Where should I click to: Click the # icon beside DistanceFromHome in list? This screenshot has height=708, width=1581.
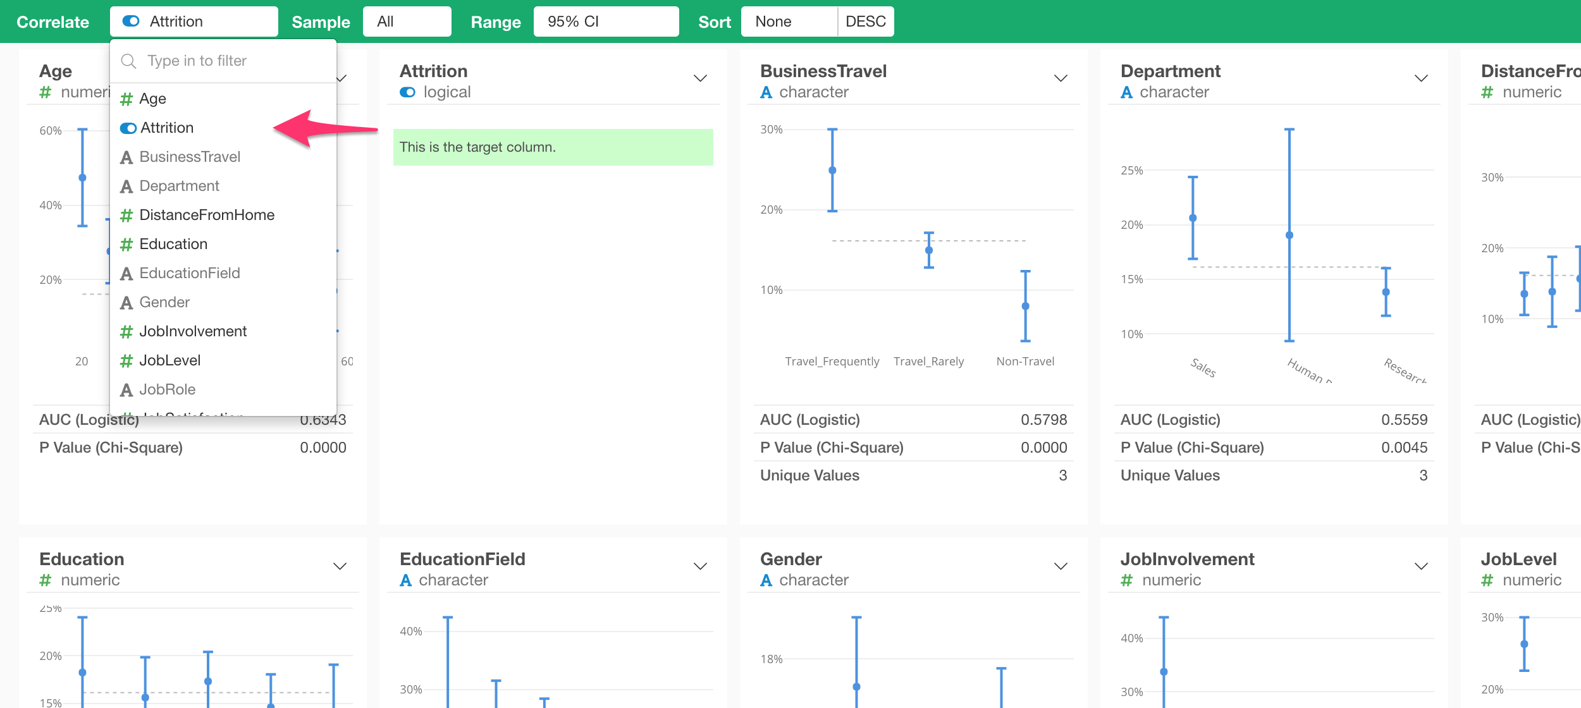pyautogui.click(x=126, y=215)
